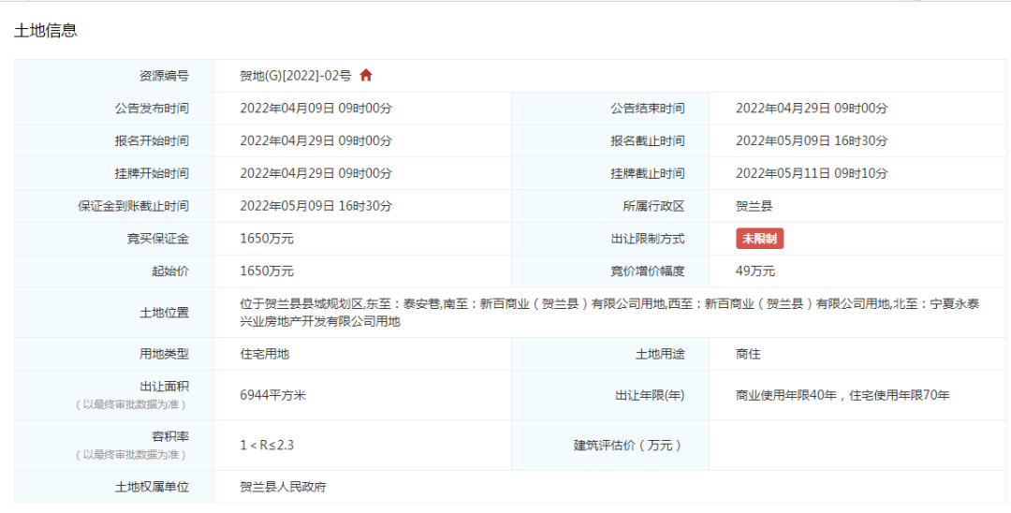This screenshot has width=1011, height=513.
Task: Select the 起始价 amount 1650万元
Action: point(267,271)
